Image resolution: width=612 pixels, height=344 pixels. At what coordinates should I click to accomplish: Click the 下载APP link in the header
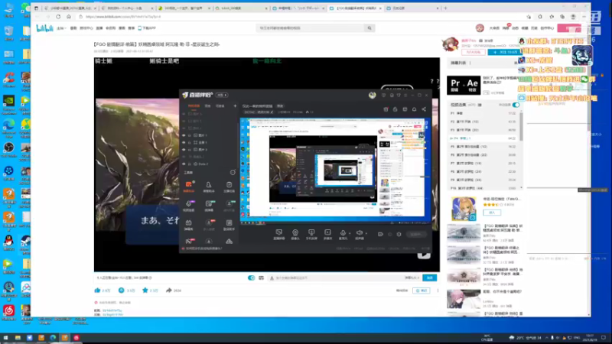147,28
